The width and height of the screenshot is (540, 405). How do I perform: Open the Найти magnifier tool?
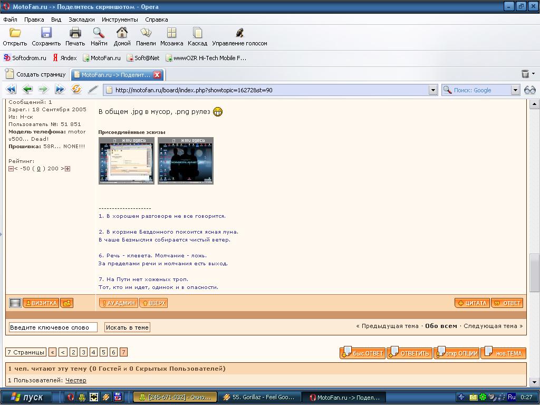click(x=99, y=33)
